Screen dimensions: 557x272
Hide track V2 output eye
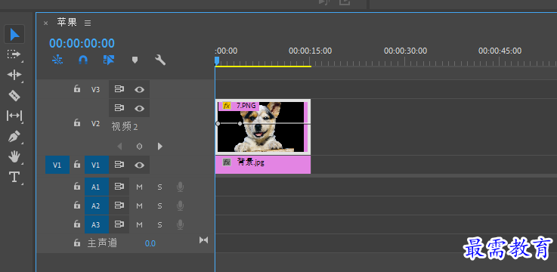[139, 108]
